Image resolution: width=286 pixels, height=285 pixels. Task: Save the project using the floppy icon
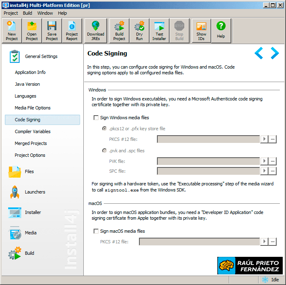tap(52, 31)
